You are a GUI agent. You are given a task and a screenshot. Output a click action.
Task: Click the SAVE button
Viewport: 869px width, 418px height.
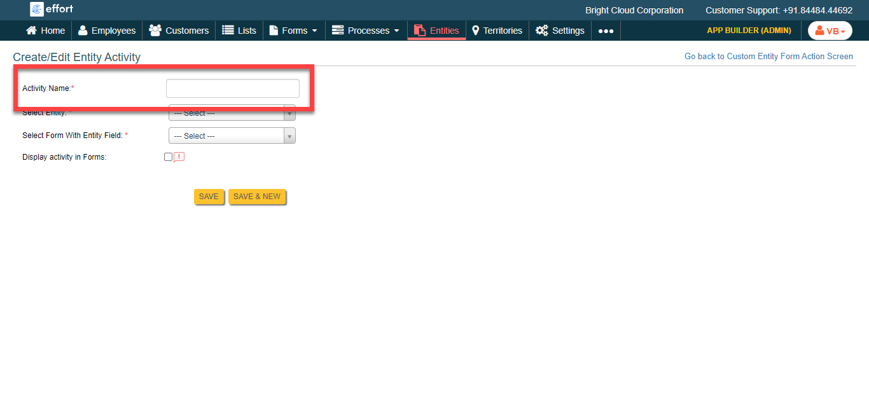pos(209,197)
